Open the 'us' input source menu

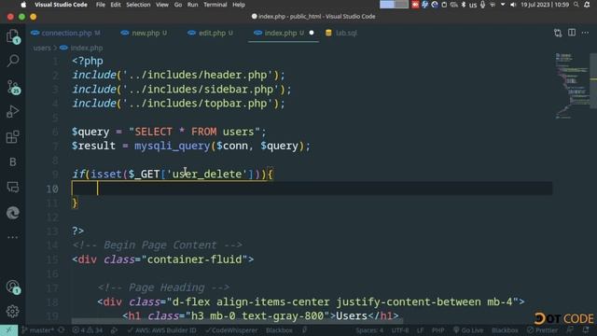473,5
